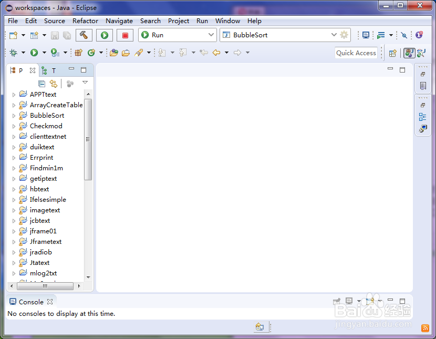Open the launch configuration gear settings
Image resolution: width=436 pixels, height=339 pixels.
[344, 35]
